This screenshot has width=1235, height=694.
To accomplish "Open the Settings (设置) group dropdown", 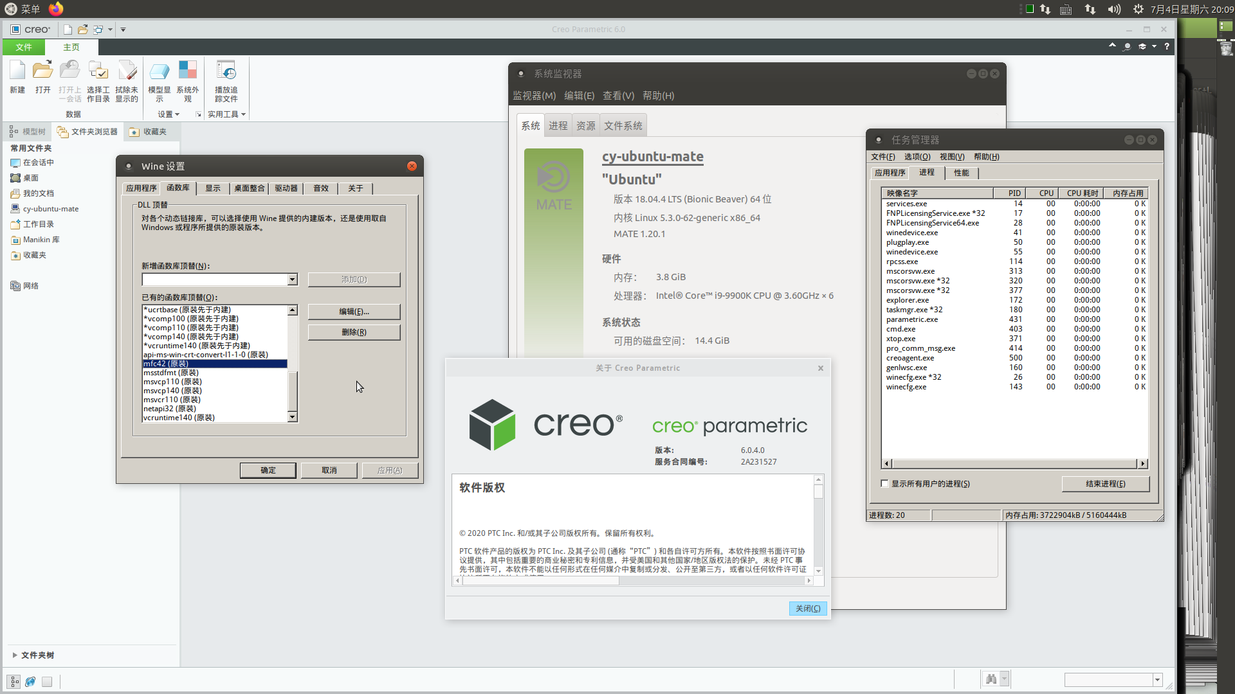I will (169, 114).
